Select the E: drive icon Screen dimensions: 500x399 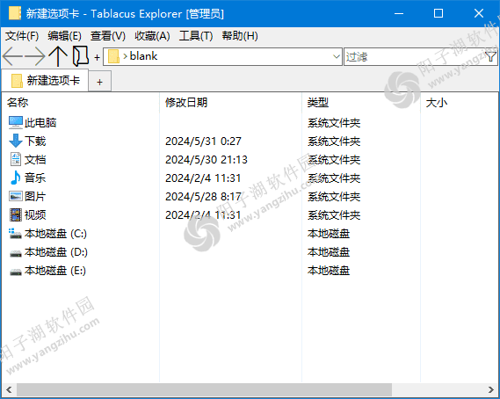pos(15,272)
